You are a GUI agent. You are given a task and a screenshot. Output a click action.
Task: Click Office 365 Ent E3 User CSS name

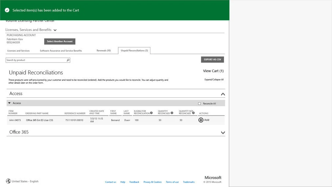[x=40, y=120]
